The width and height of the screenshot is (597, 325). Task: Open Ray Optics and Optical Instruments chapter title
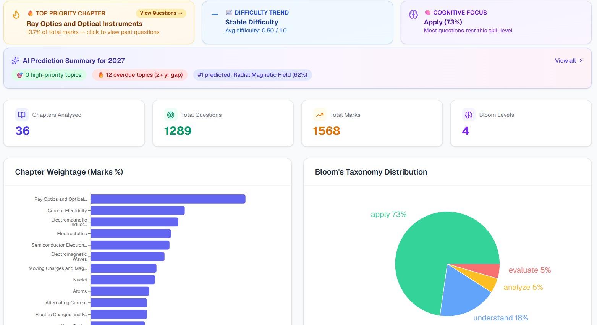coord(84,24)
